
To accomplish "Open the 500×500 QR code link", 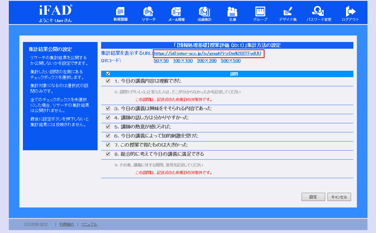I will [230, 61].
